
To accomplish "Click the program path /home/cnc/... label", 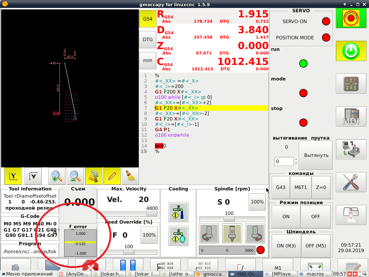I will tap(30, 251).
